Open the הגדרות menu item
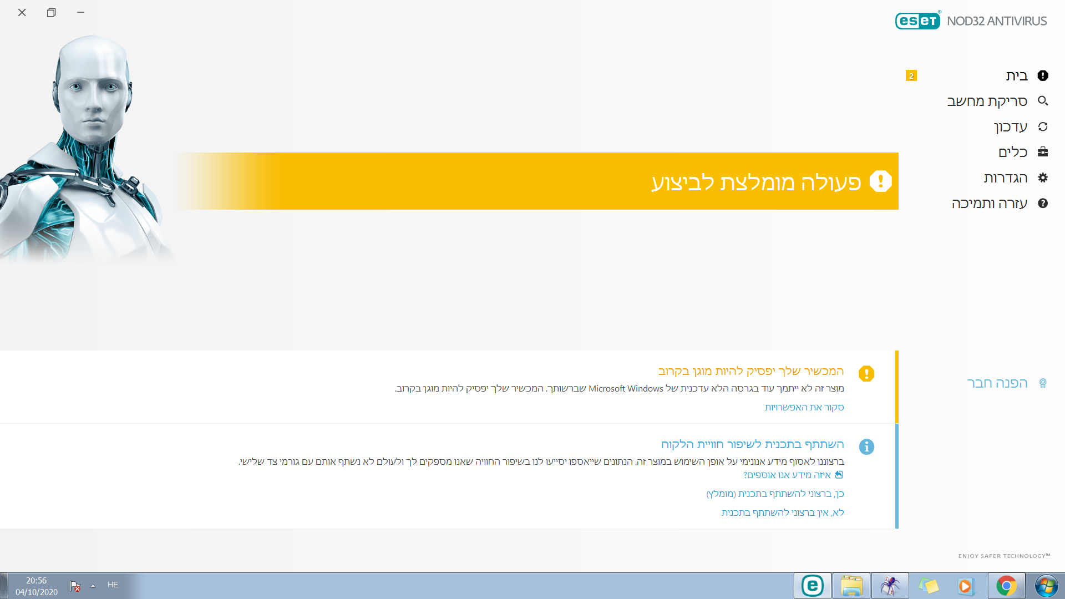The width and height of the screenshot is (1065, 599). 1005,177
